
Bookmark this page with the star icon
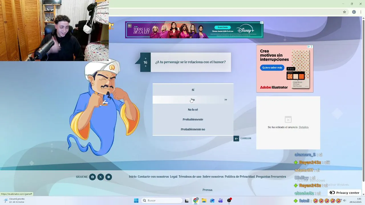point(344,12)
